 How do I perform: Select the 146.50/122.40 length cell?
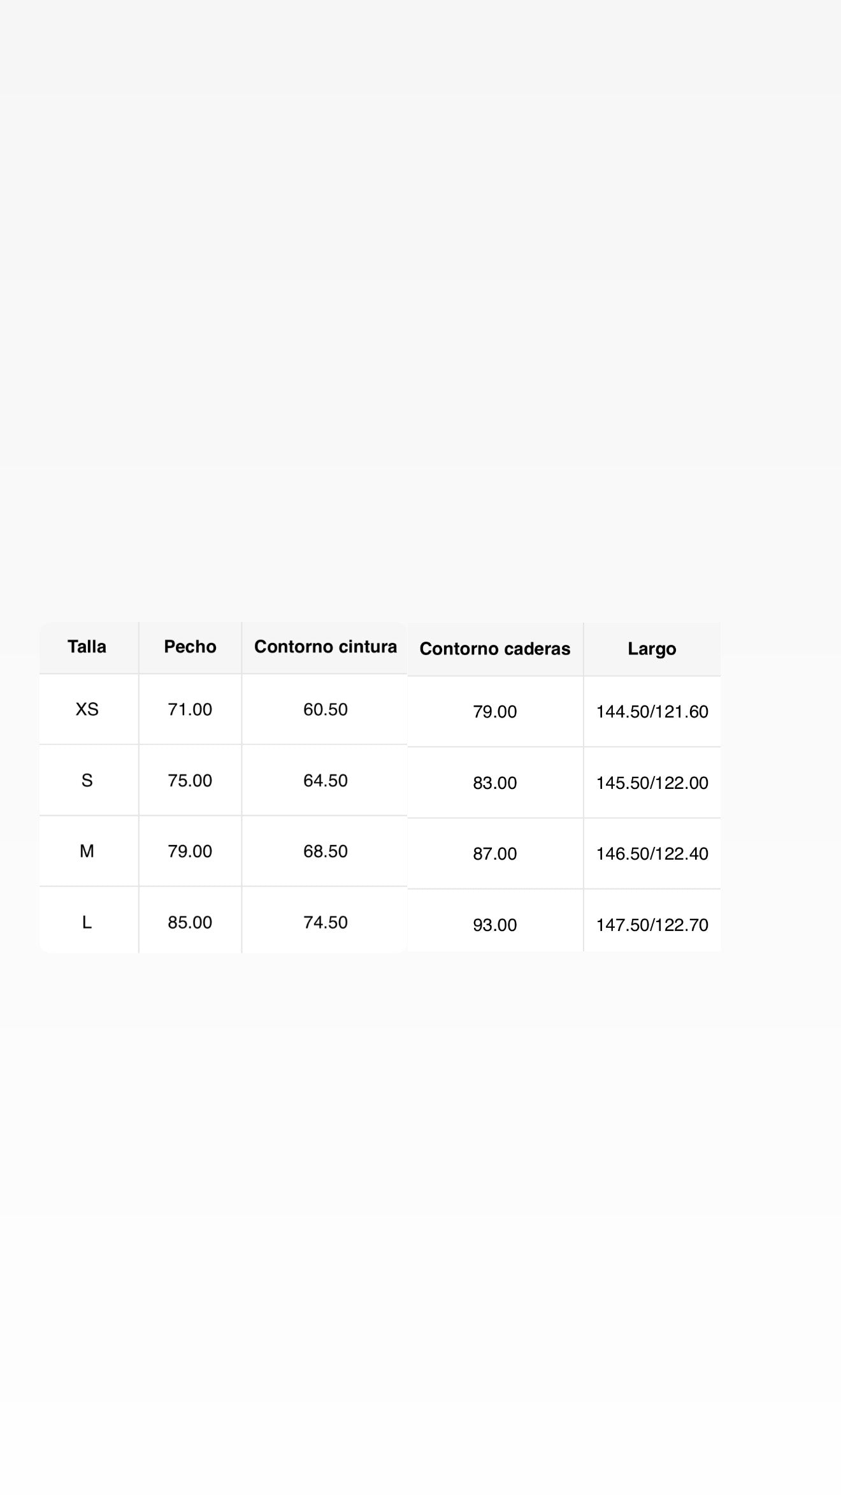652,854
